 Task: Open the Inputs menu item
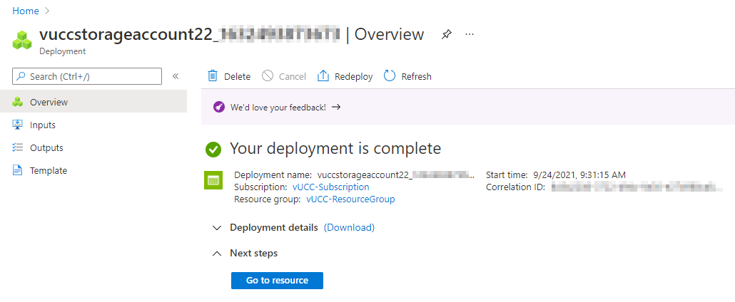[43, 125]
